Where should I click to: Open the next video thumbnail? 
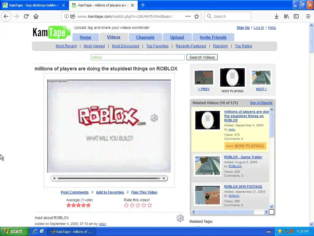(261, 77)
